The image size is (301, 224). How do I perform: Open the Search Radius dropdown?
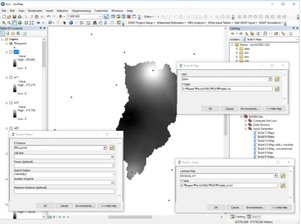tap(113, 174)
